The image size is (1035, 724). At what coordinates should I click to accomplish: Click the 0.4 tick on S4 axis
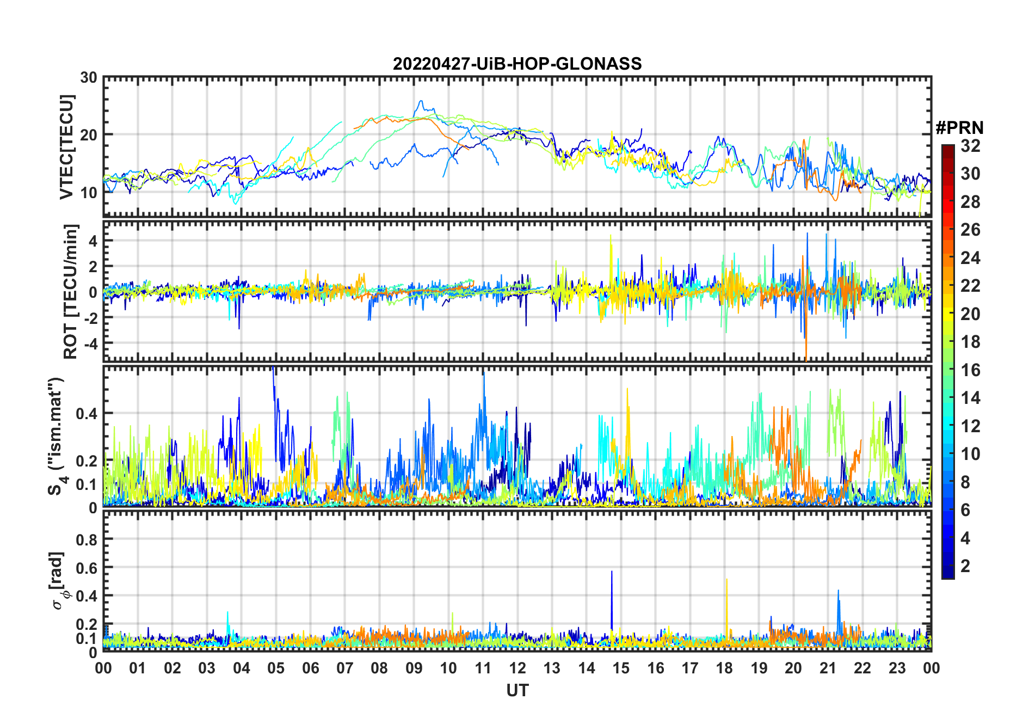87,414
